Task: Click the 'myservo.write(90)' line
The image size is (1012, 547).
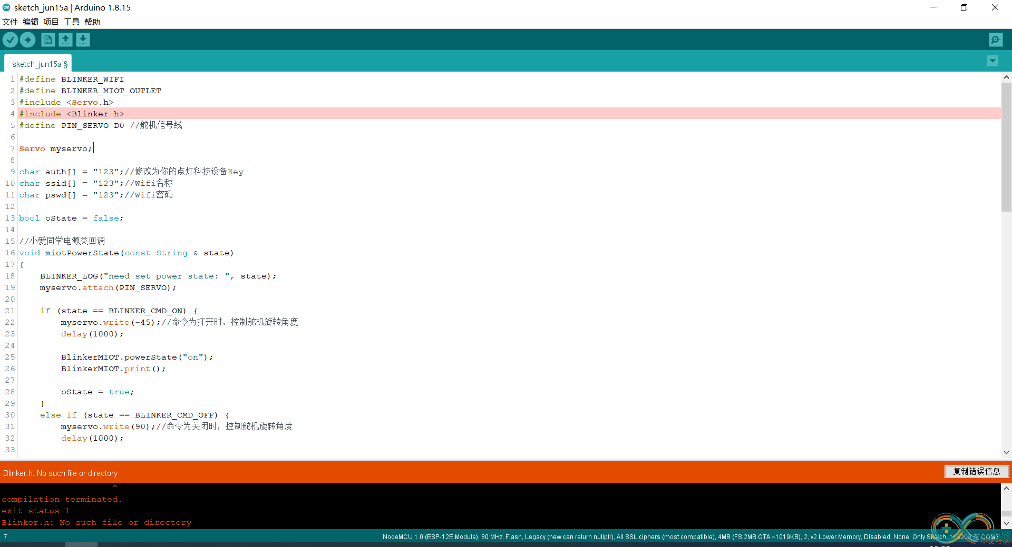Action: [x=177, y=426]
